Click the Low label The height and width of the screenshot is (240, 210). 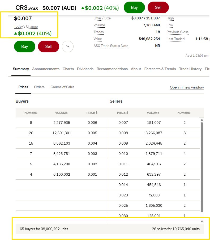[170, 25]
